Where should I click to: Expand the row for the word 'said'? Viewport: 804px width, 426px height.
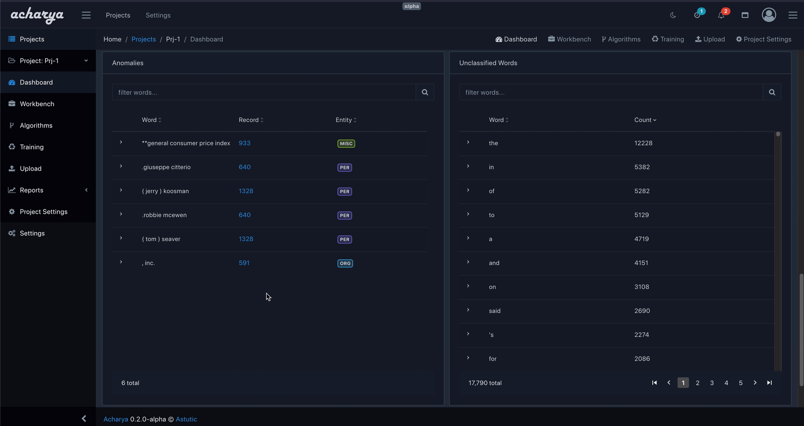468,310
